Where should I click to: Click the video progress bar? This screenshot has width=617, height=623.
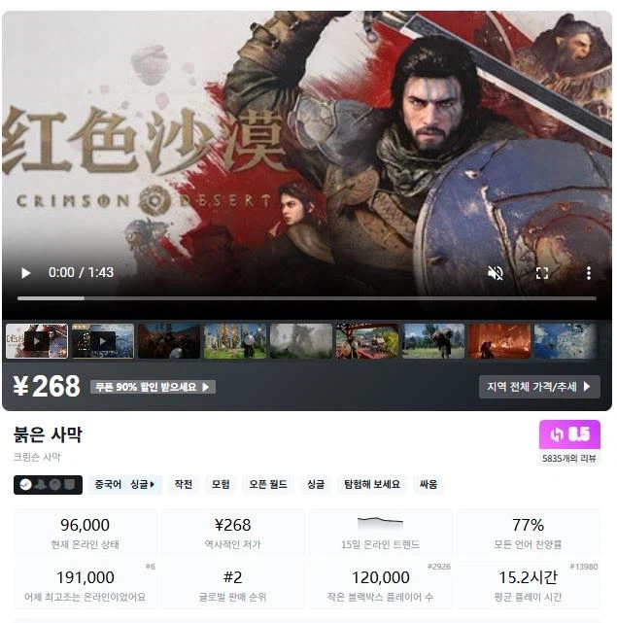(306, 298)
